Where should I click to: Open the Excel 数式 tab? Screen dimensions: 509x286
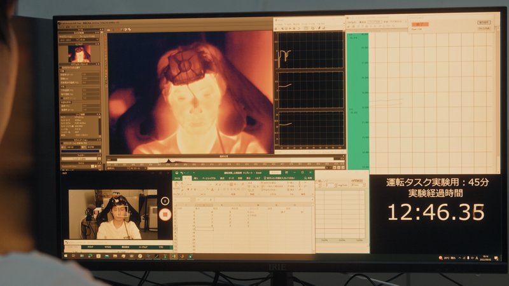222,179
